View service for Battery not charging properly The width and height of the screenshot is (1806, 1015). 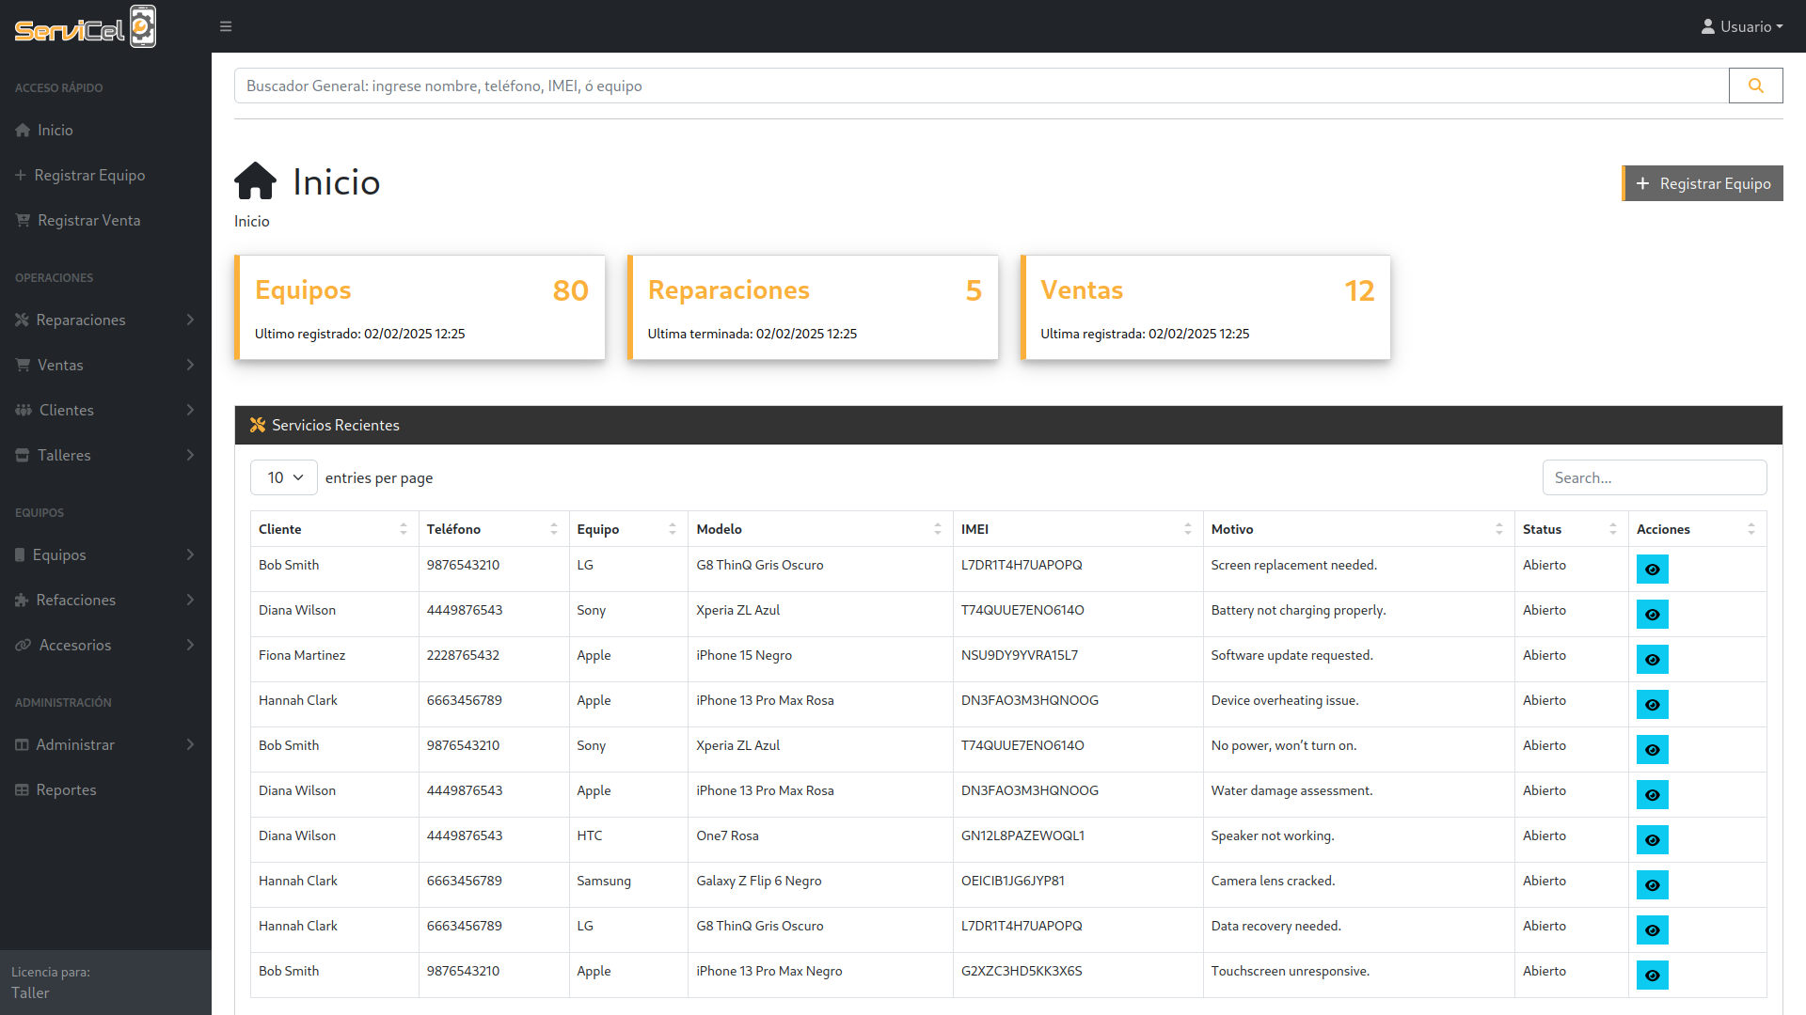[x=1652, y=615]
